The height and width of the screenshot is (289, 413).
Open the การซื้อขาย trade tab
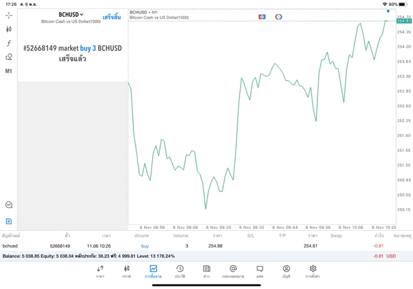[x=153, y=272]
